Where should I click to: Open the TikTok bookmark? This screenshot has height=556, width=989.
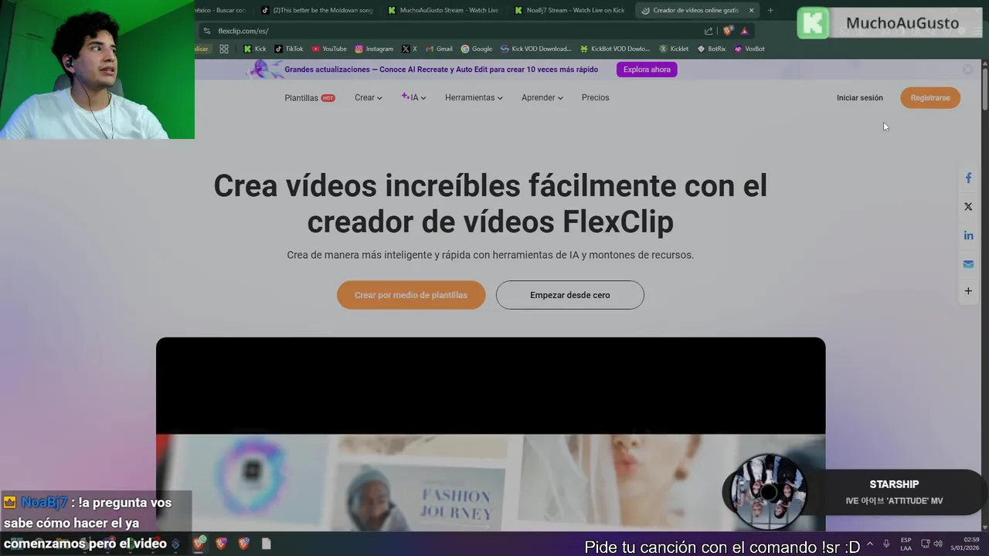[289, 49]
